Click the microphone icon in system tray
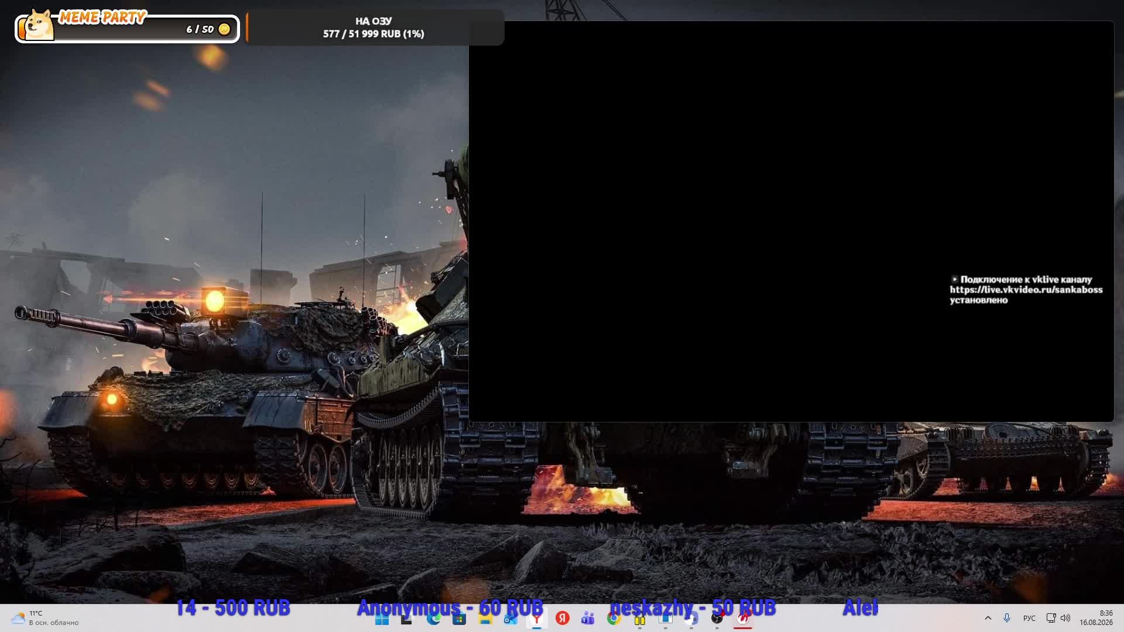Viewport: 1124px width, 632px height. [1007, 618]
